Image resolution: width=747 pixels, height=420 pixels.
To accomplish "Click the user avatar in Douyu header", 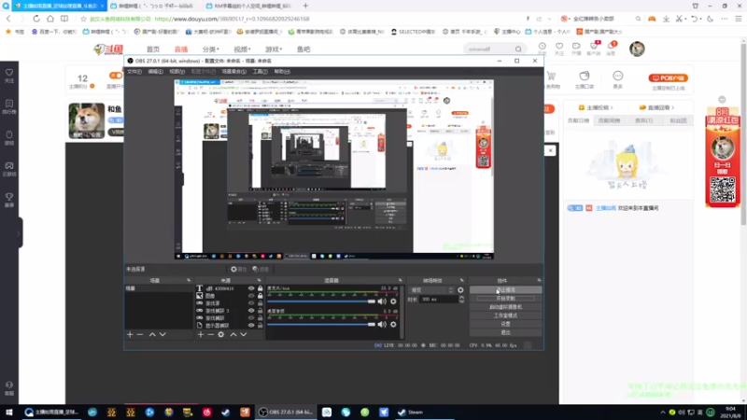I will [x=637, y=49].
